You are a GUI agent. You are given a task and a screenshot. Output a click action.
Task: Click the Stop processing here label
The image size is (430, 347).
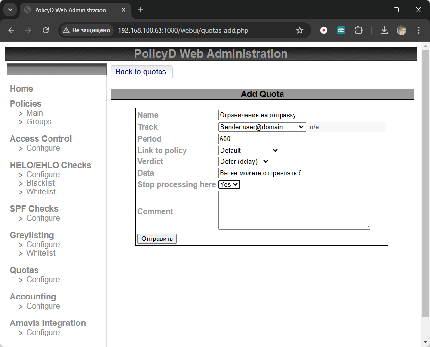pos(177,185)
